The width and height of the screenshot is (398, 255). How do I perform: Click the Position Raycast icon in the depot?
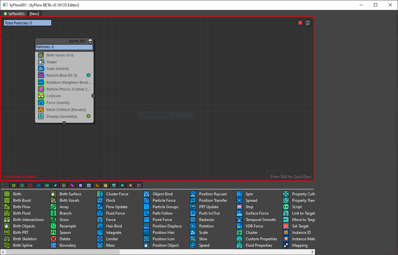click(193, 194)
